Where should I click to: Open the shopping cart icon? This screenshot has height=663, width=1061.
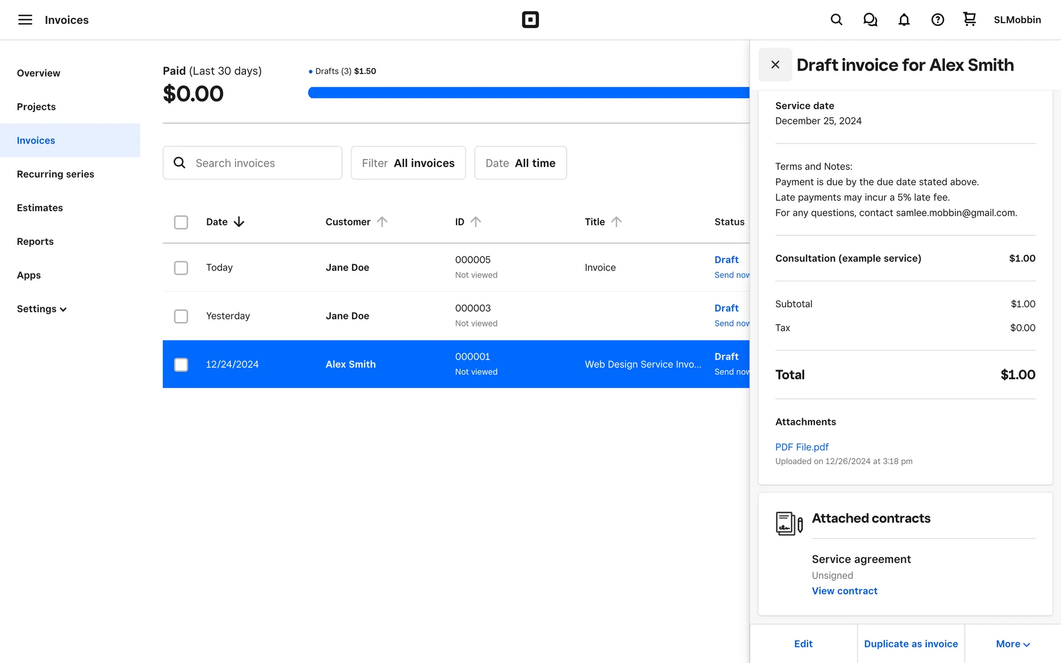point(969,19)
